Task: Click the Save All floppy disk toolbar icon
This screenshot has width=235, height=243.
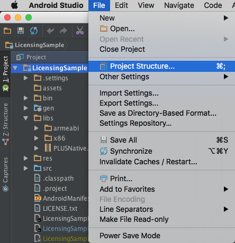Action: coord(21,31)
